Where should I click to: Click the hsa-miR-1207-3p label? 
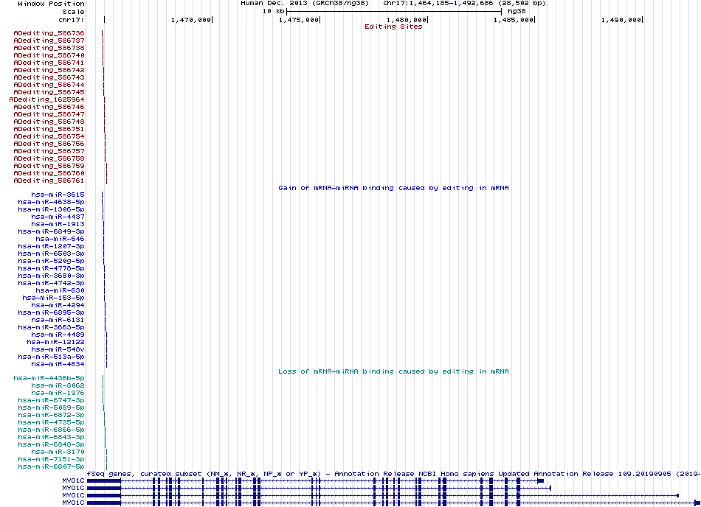click(x=51, y=246)
